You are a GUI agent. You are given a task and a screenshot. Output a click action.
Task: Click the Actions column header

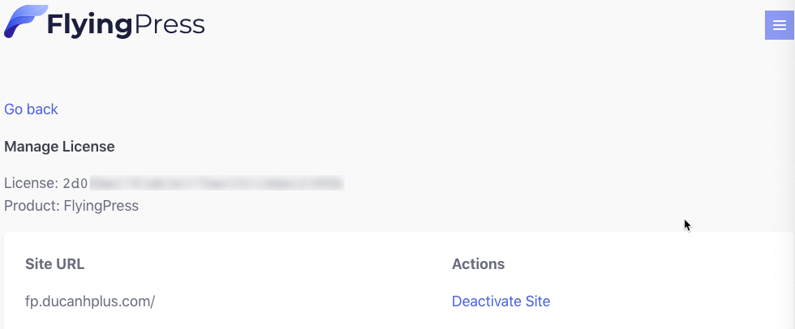478,264
